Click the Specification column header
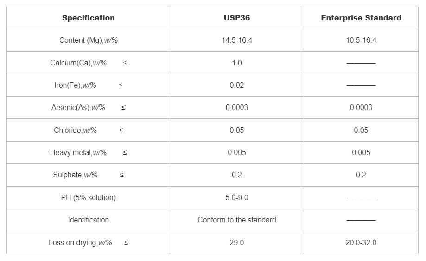The width and height of the screenshot is (426, 261). [88, 18]
